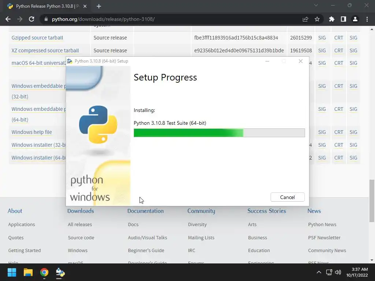This screenshot has height=281, width=375.
Task: Go to All releases footer link
Action: [x=80, y=224]
